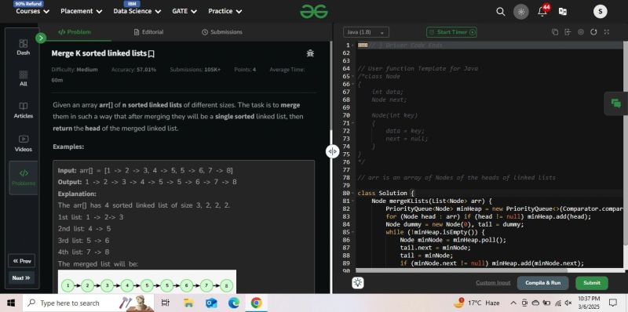The height and width of the screenshot is (312, 628).
Task: Open the search icon in top navbar
Action: (x=500, y=12)
